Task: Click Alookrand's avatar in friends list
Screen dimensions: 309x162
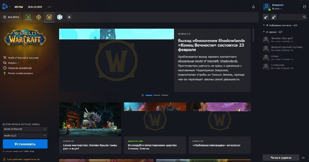Action: click(266, 49)
